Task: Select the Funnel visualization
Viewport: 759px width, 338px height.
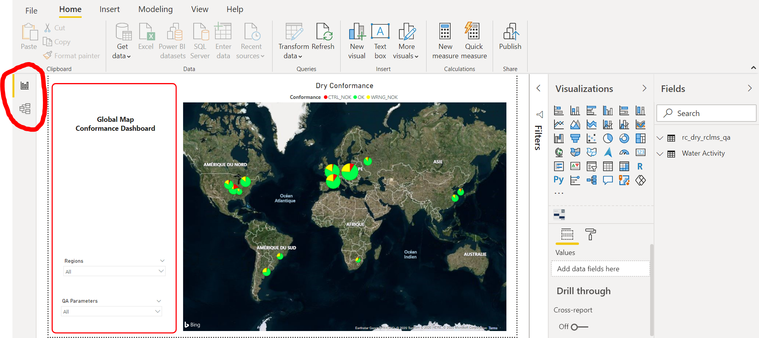Action: point(575,138)
